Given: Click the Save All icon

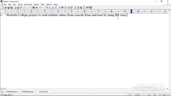Looking at the screenshot, I should 11,8.
